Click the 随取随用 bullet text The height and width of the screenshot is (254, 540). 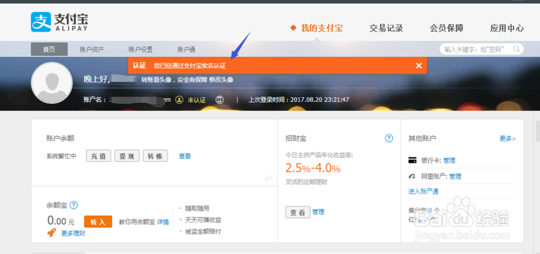coord(197,209)
